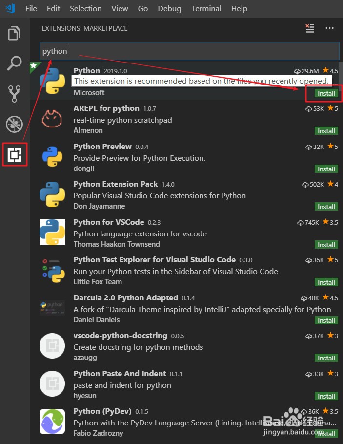
Task: Open the Terminal menu
Action: click(206, 8)
